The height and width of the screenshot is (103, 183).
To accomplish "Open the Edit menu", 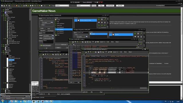I will pyautogui.click(x=5, y=3).
